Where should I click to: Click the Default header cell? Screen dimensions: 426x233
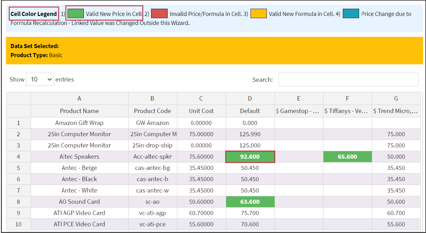click(x=250, y=111)
